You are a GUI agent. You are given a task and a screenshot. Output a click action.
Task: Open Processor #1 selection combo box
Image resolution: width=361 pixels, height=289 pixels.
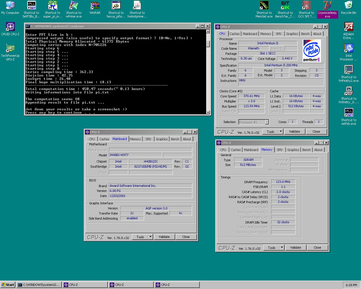[254, 122]
